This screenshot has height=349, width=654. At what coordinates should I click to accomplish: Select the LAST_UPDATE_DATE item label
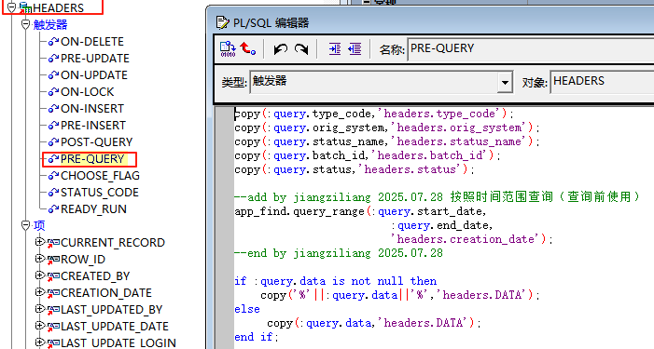point(115,326)
